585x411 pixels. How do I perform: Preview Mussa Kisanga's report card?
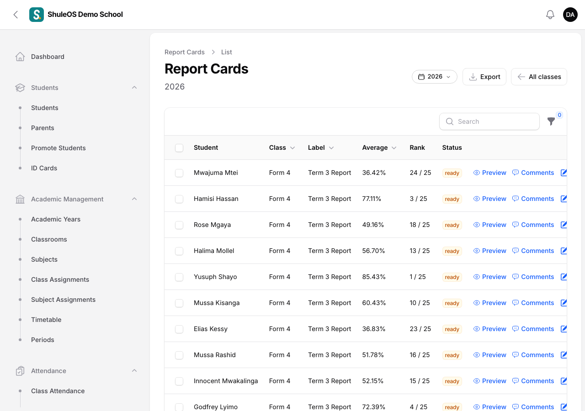pos(490,303)
